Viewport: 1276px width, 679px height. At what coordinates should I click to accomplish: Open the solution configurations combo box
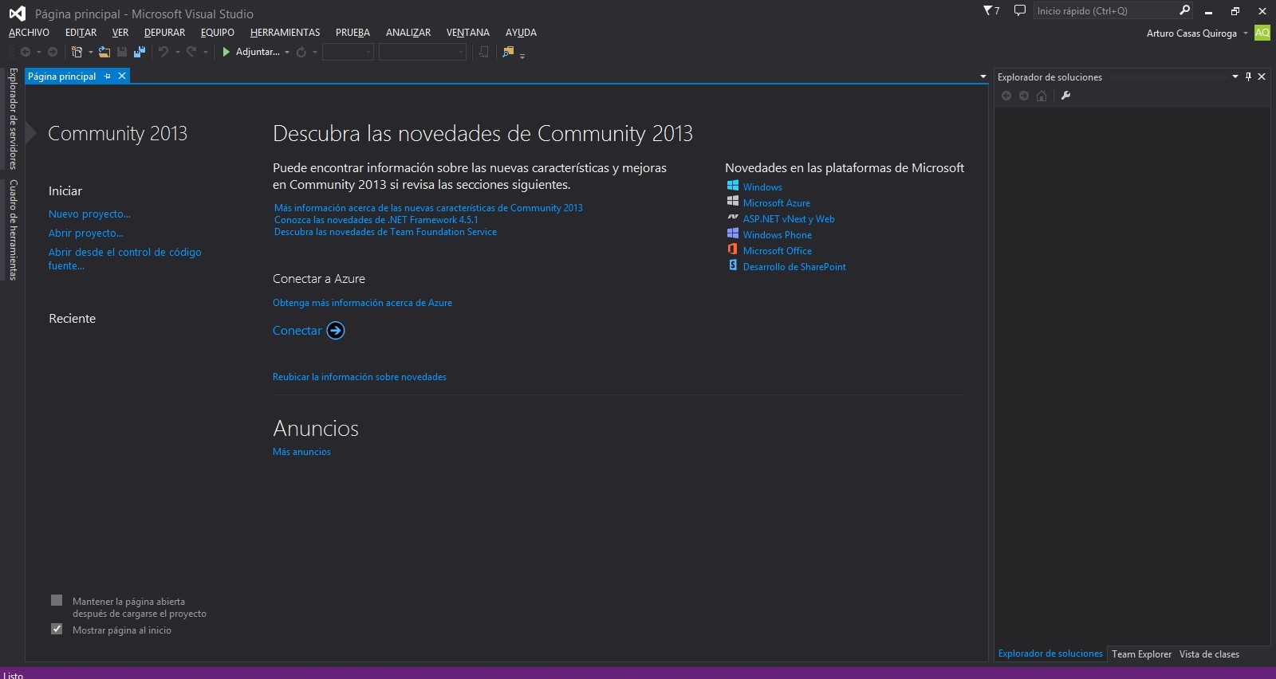click(348, 52)
